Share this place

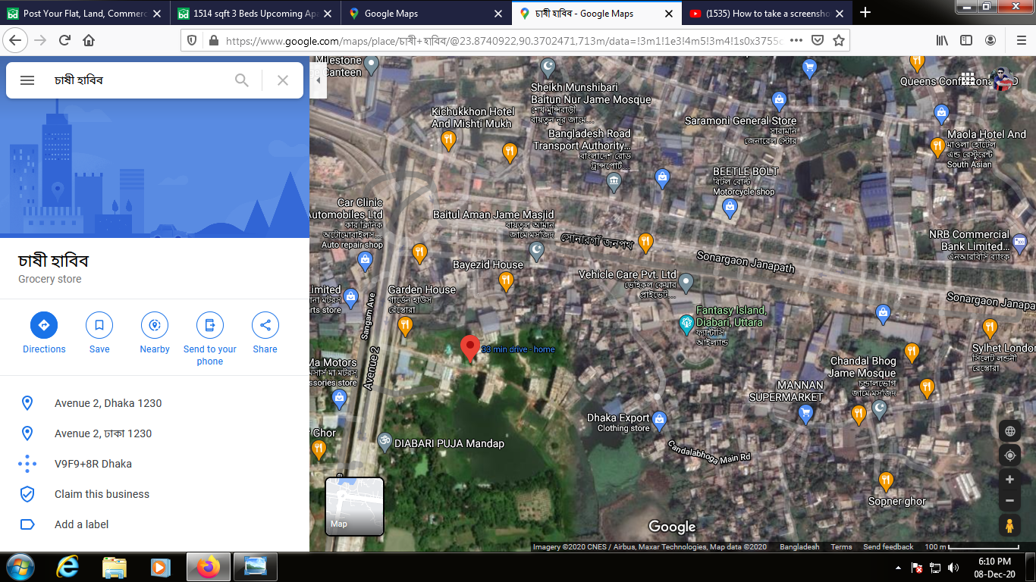pos(265,333)
